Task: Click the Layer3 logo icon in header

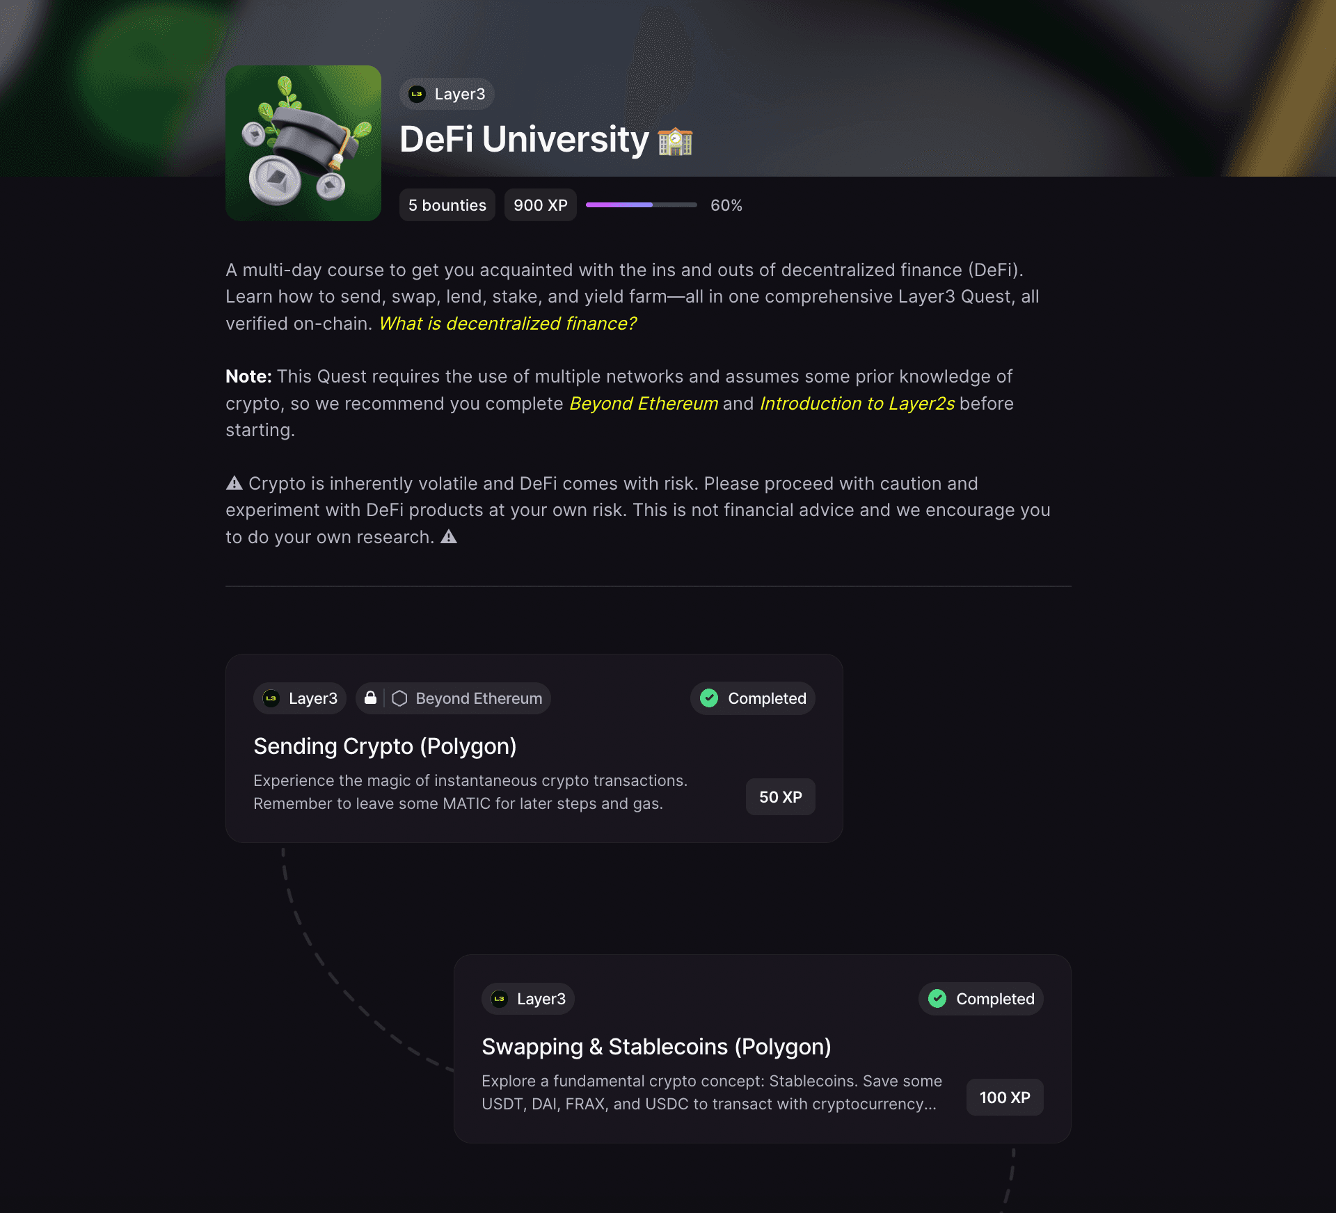Action: (x=417, y=94)
